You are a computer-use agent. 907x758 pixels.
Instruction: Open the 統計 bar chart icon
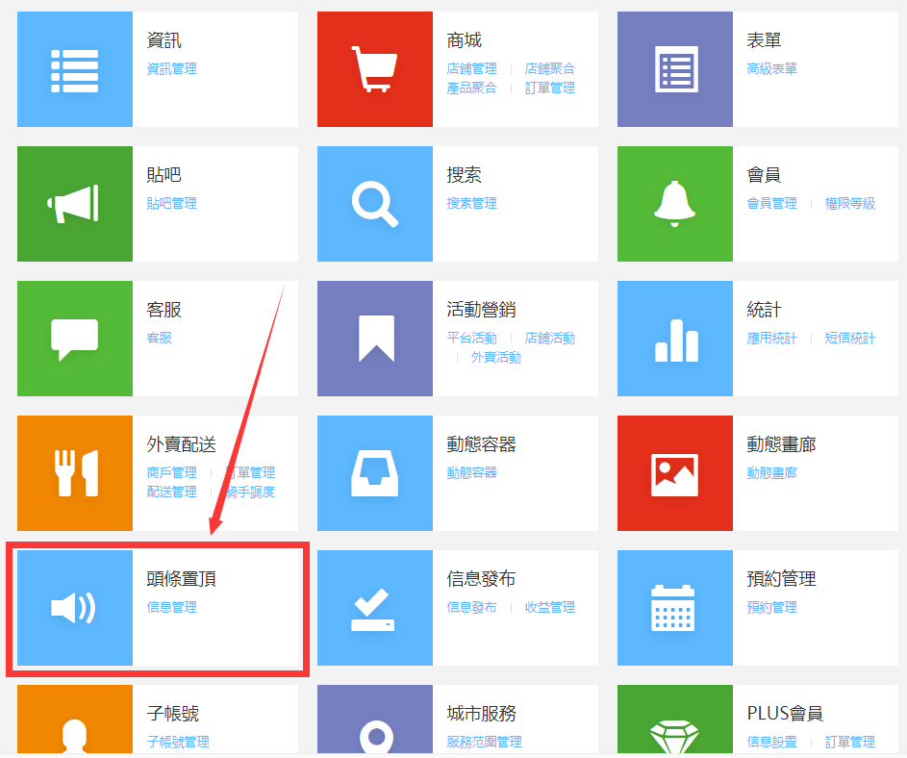point(675,339)
